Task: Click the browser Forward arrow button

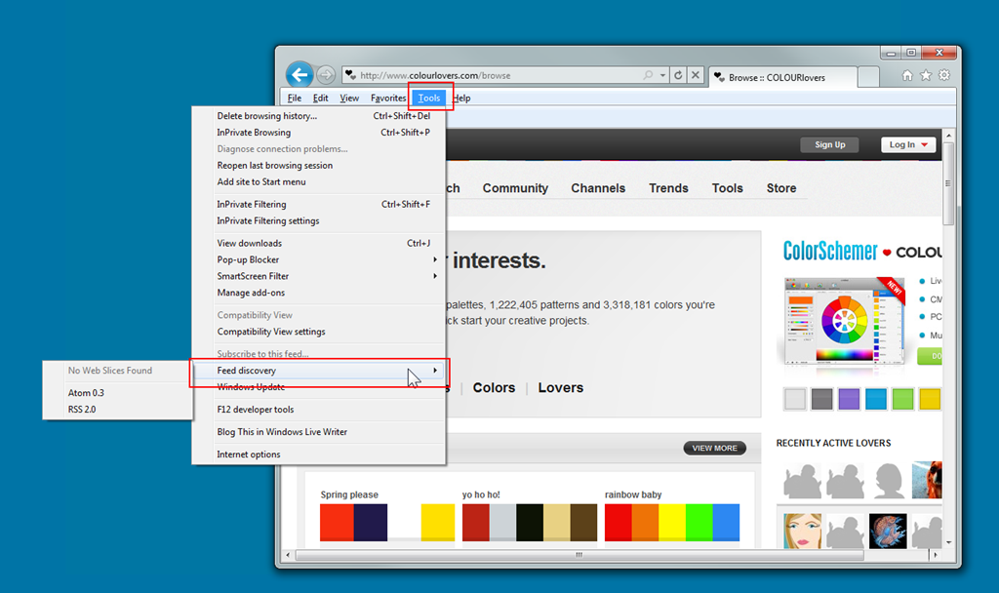Action: (x=326, y=75)
